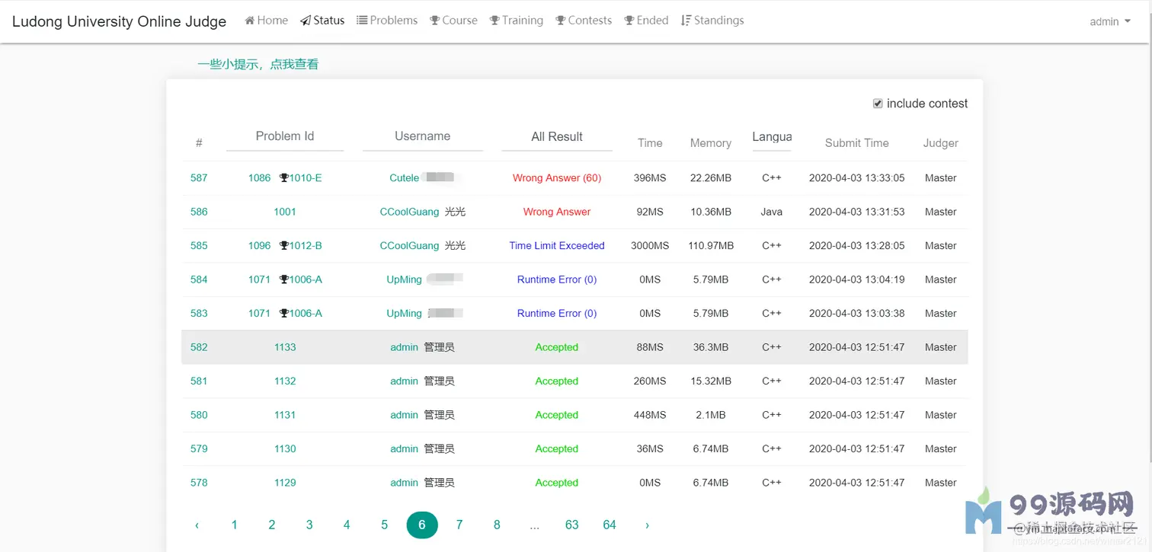Open contest 1006-A link in row 583
This screenshot has height=552, width=1152.
coord(301,314)
